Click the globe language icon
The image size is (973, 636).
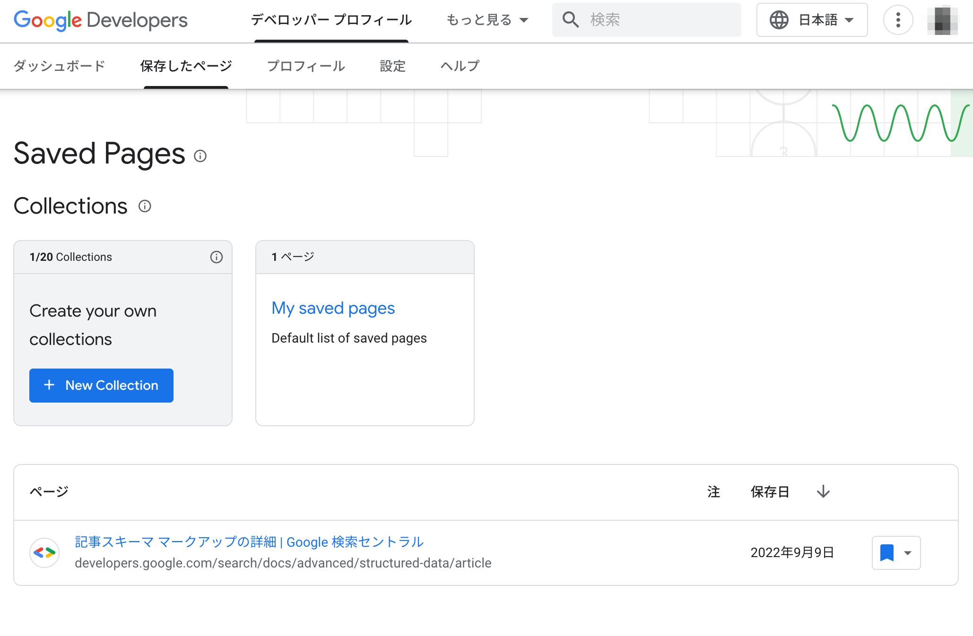(779, 20)
